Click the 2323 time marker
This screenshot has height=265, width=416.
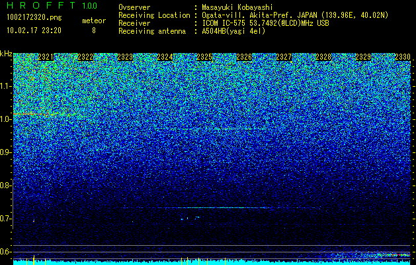click(x=125, y=57)
